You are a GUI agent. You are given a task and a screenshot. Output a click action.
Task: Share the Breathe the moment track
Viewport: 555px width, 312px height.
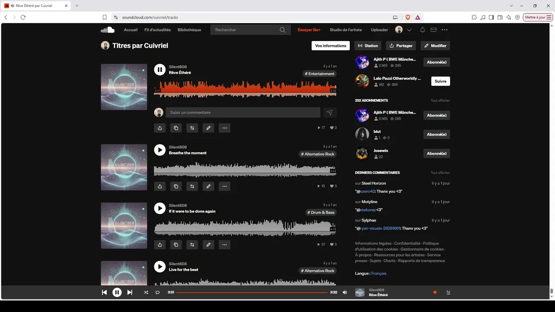[160, 186]
